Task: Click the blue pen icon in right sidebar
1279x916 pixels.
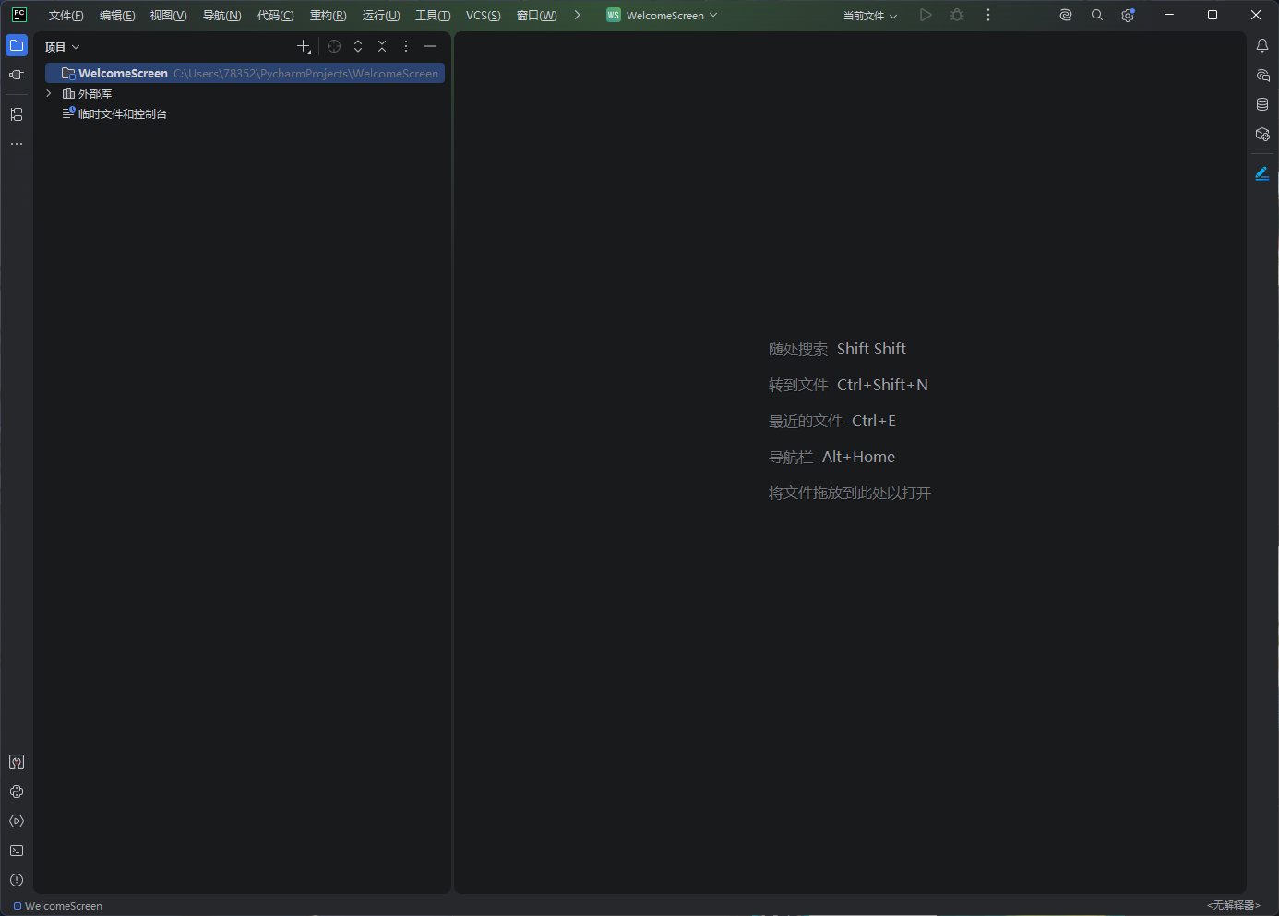Action: (1262, 173)
